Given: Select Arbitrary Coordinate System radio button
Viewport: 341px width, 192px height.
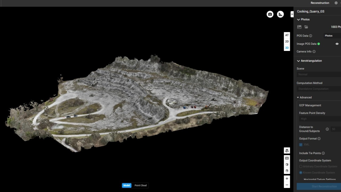Looking at the screenshot, I should [x=301, y=166].
